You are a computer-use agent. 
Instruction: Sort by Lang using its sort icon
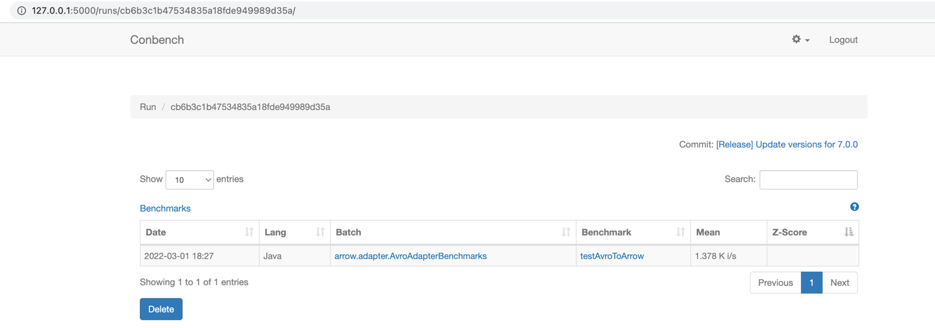(320, 232)
